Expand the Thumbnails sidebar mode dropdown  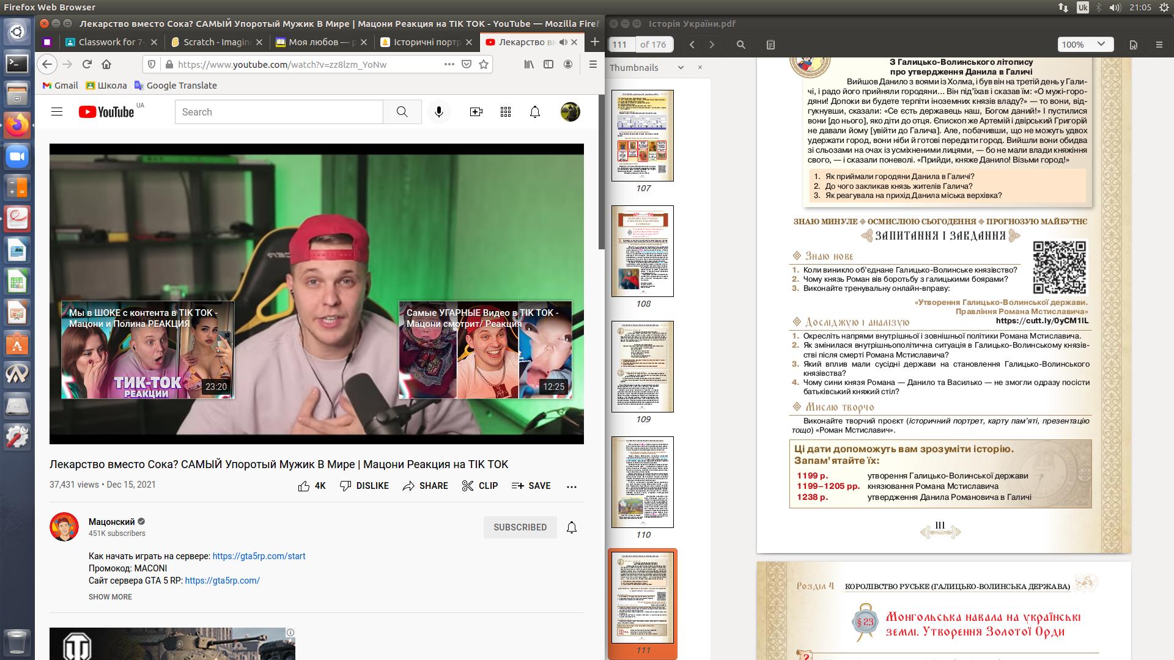click(681, 68)
